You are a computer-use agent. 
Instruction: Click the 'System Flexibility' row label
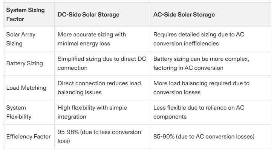(x=19, y=112)
